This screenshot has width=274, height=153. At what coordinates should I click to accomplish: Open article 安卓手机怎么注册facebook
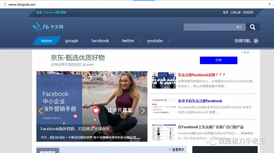200,101
